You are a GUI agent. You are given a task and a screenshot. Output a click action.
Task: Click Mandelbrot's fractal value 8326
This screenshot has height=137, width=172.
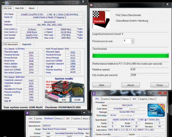pos(31,89)
